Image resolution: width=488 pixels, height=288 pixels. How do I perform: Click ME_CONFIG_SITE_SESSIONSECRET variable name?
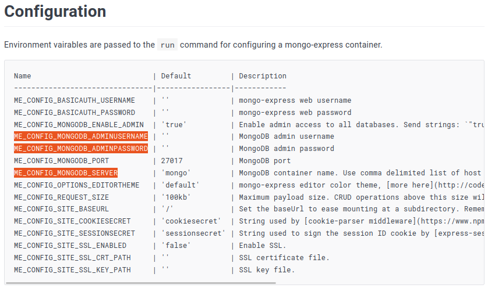[75, 233]
